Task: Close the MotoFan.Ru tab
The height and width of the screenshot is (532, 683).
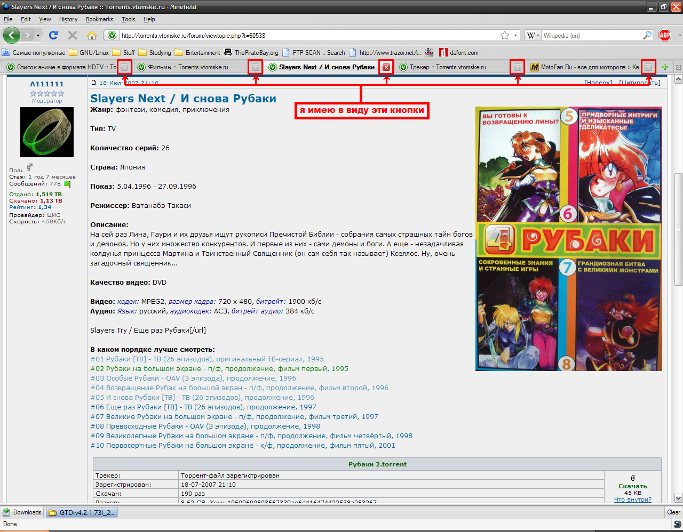Action: (648, 67)
